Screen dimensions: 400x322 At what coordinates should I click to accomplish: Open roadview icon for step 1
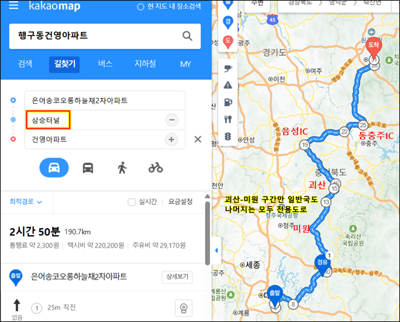(x=183, y=308)
